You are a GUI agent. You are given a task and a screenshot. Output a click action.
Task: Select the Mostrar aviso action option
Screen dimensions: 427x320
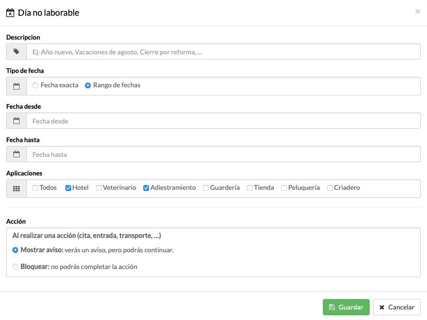click(15, 250)
